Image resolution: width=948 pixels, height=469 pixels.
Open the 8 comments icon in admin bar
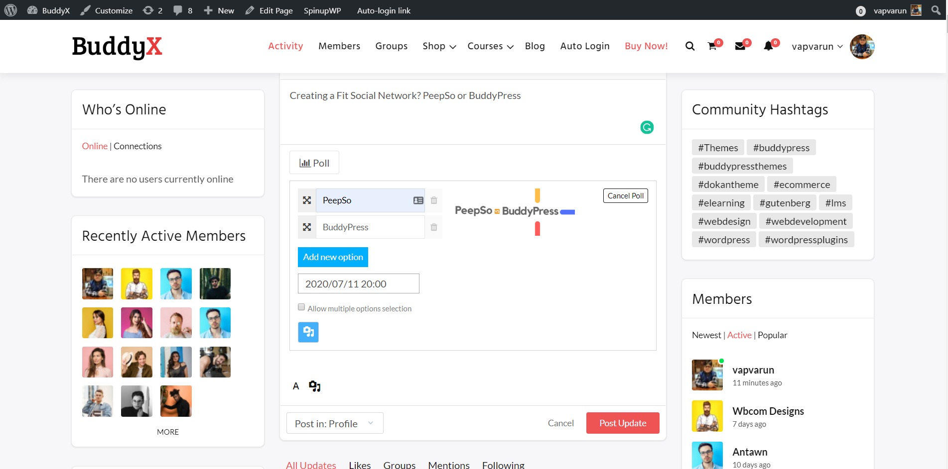tap(183, 10)
